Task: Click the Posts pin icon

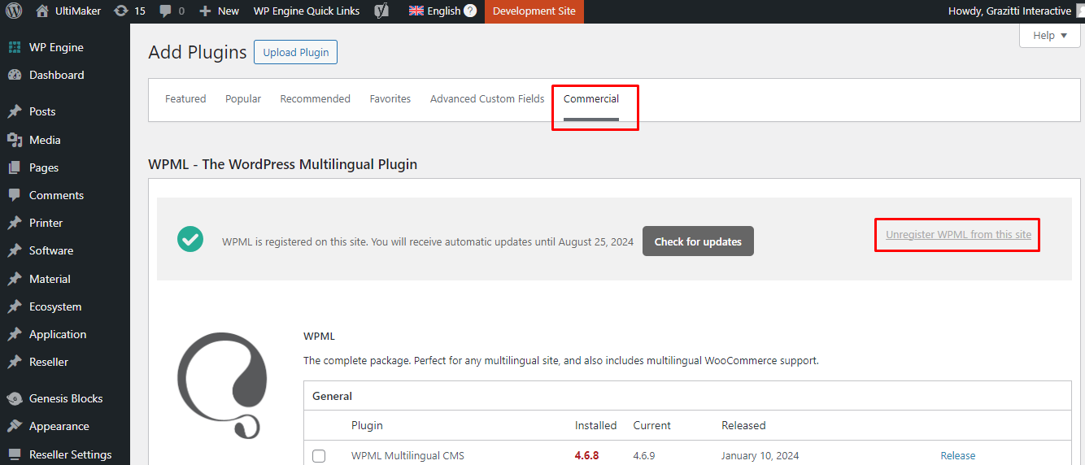Action: tap(15, 111)
